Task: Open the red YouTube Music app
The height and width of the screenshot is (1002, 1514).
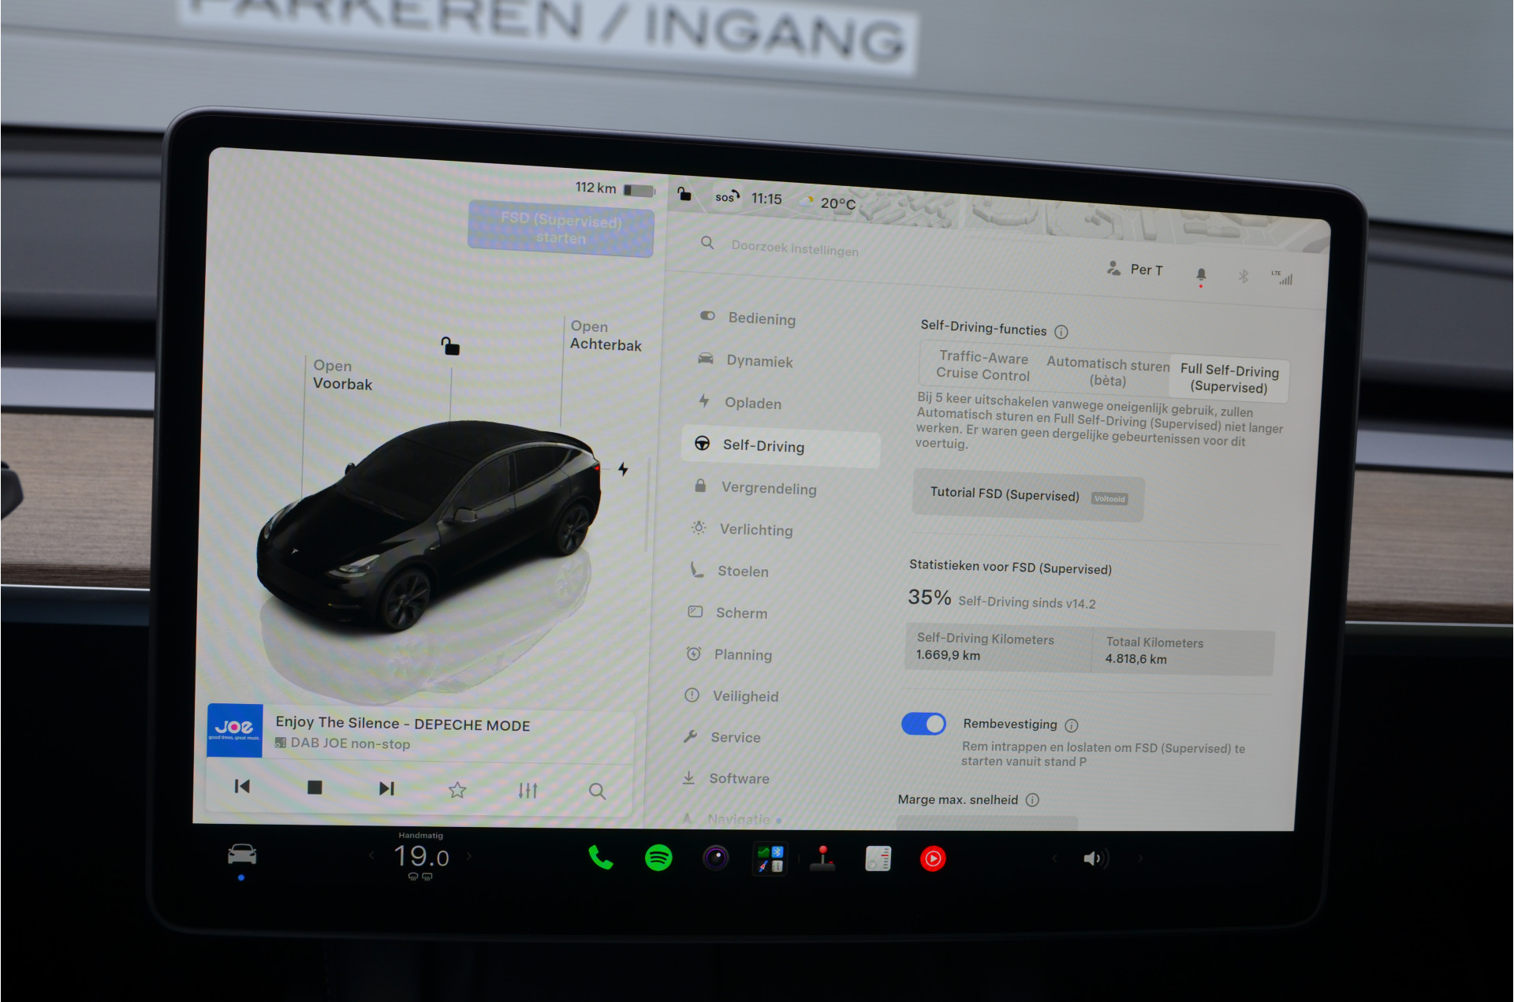Action: click(933, 859)
